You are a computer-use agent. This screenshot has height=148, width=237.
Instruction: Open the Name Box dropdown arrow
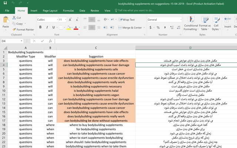pyautogui.click(x=21, y=41)
